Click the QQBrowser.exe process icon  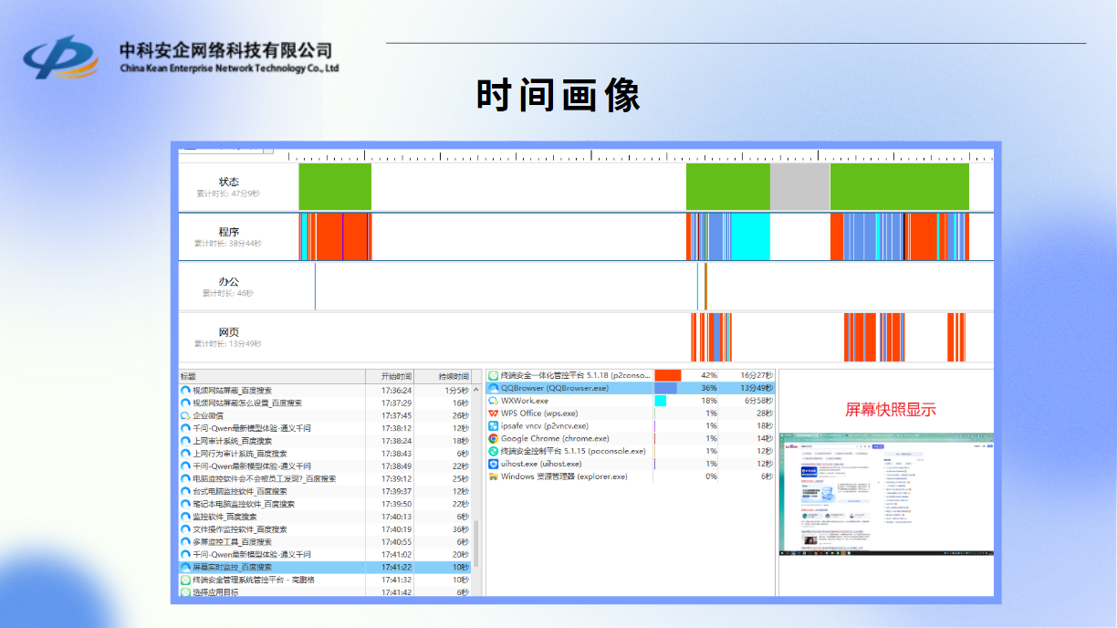click(494, 388)
